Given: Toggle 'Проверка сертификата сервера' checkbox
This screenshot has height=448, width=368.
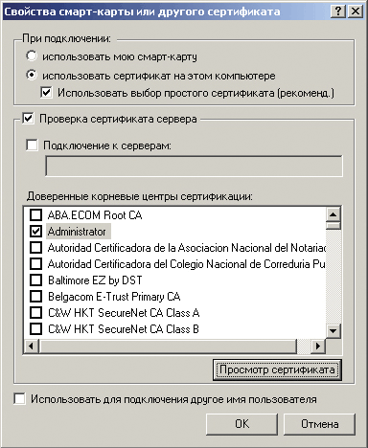Looking at the screenshot, I should click(28, 119).
